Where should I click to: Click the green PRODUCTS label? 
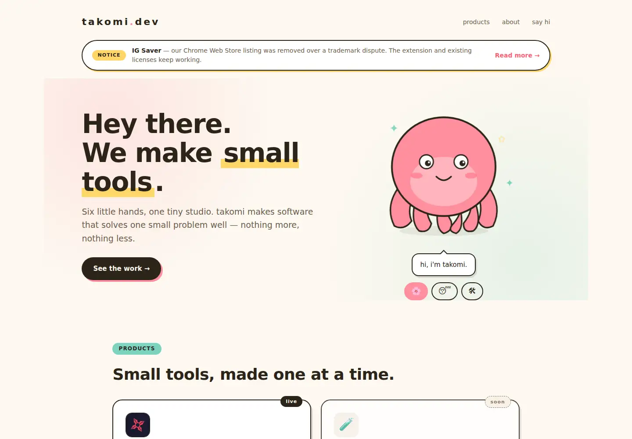137,349
